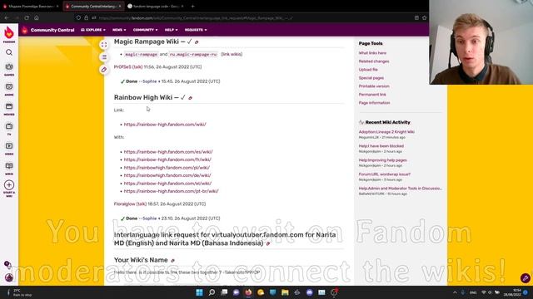
Task: Open Forum:URL wordwrap issue activity
Action: [385, 174]
